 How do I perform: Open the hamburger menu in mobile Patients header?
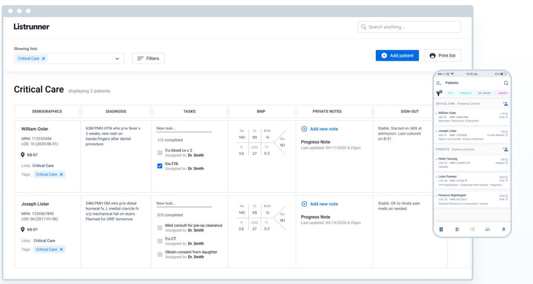pos(439,83)
